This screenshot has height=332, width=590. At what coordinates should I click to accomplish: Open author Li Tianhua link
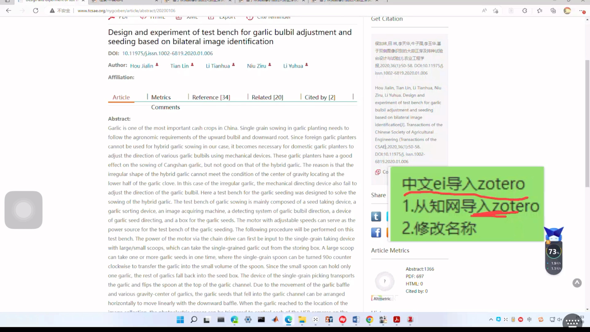(218, 66)
